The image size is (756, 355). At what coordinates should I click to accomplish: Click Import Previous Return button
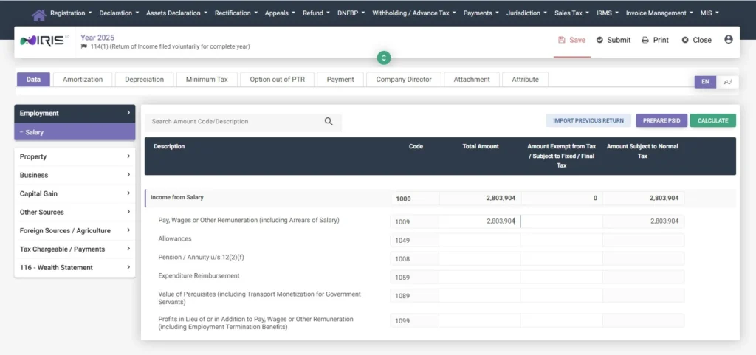coord(588,120)
